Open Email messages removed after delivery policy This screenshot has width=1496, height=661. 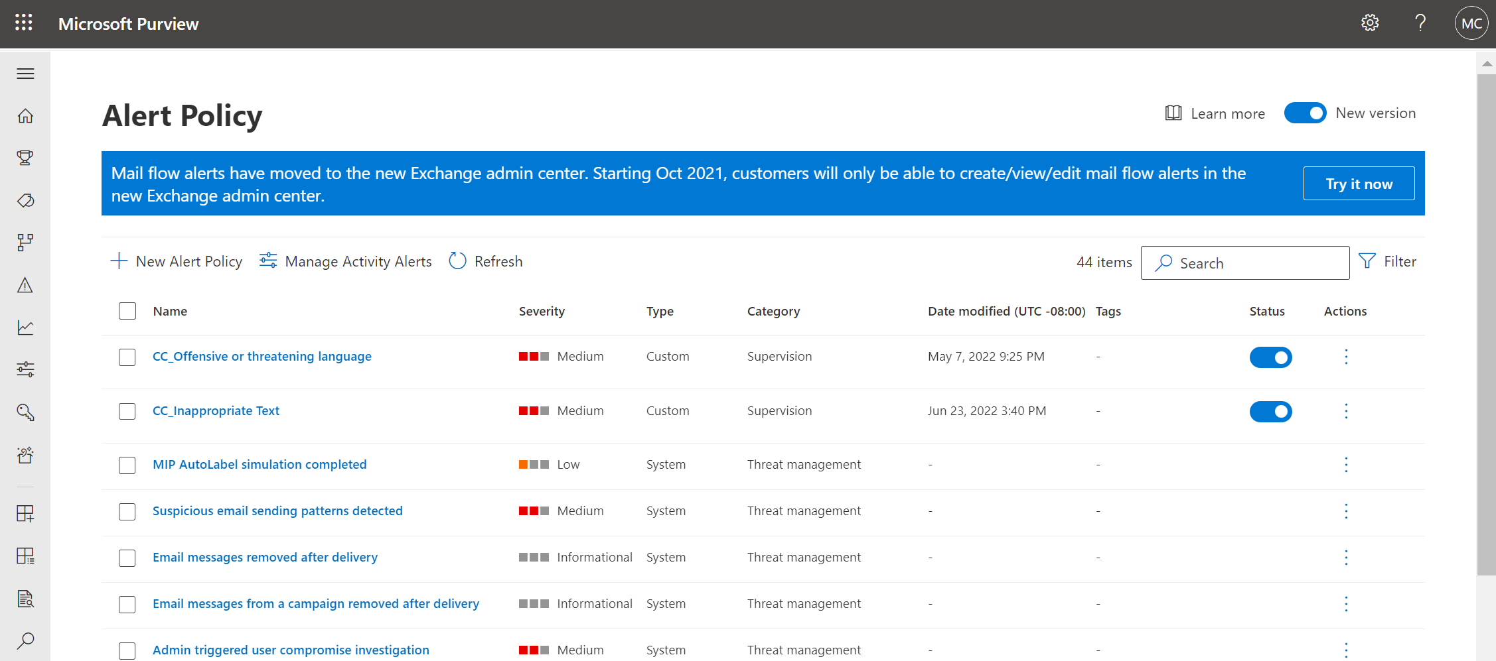pos(265,558)
